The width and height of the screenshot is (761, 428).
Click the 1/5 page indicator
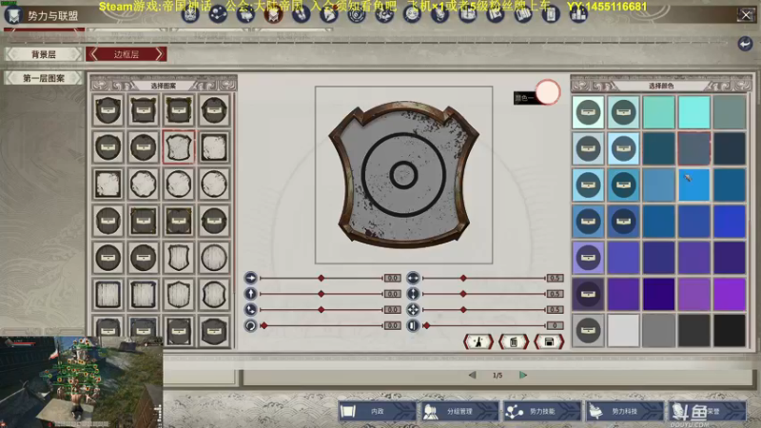point(498,375)
